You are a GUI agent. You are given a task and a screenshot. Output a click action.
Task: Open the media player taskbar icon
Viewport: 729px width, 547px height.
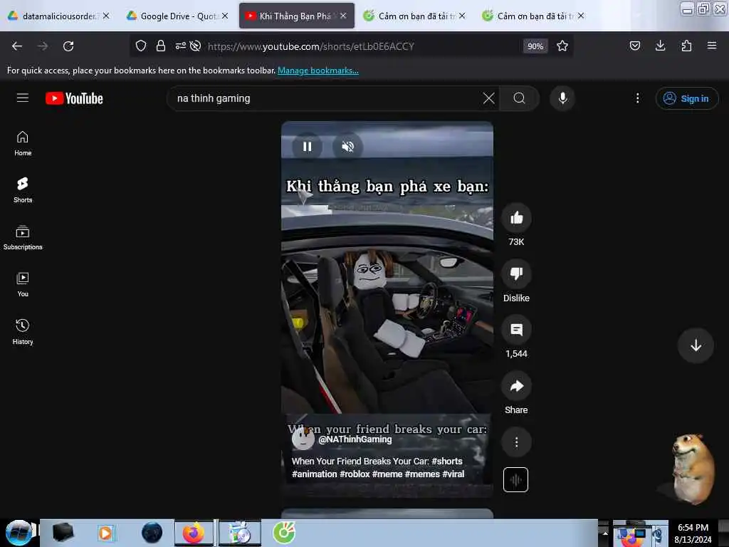pyautogui.click(x=105, y=533)
